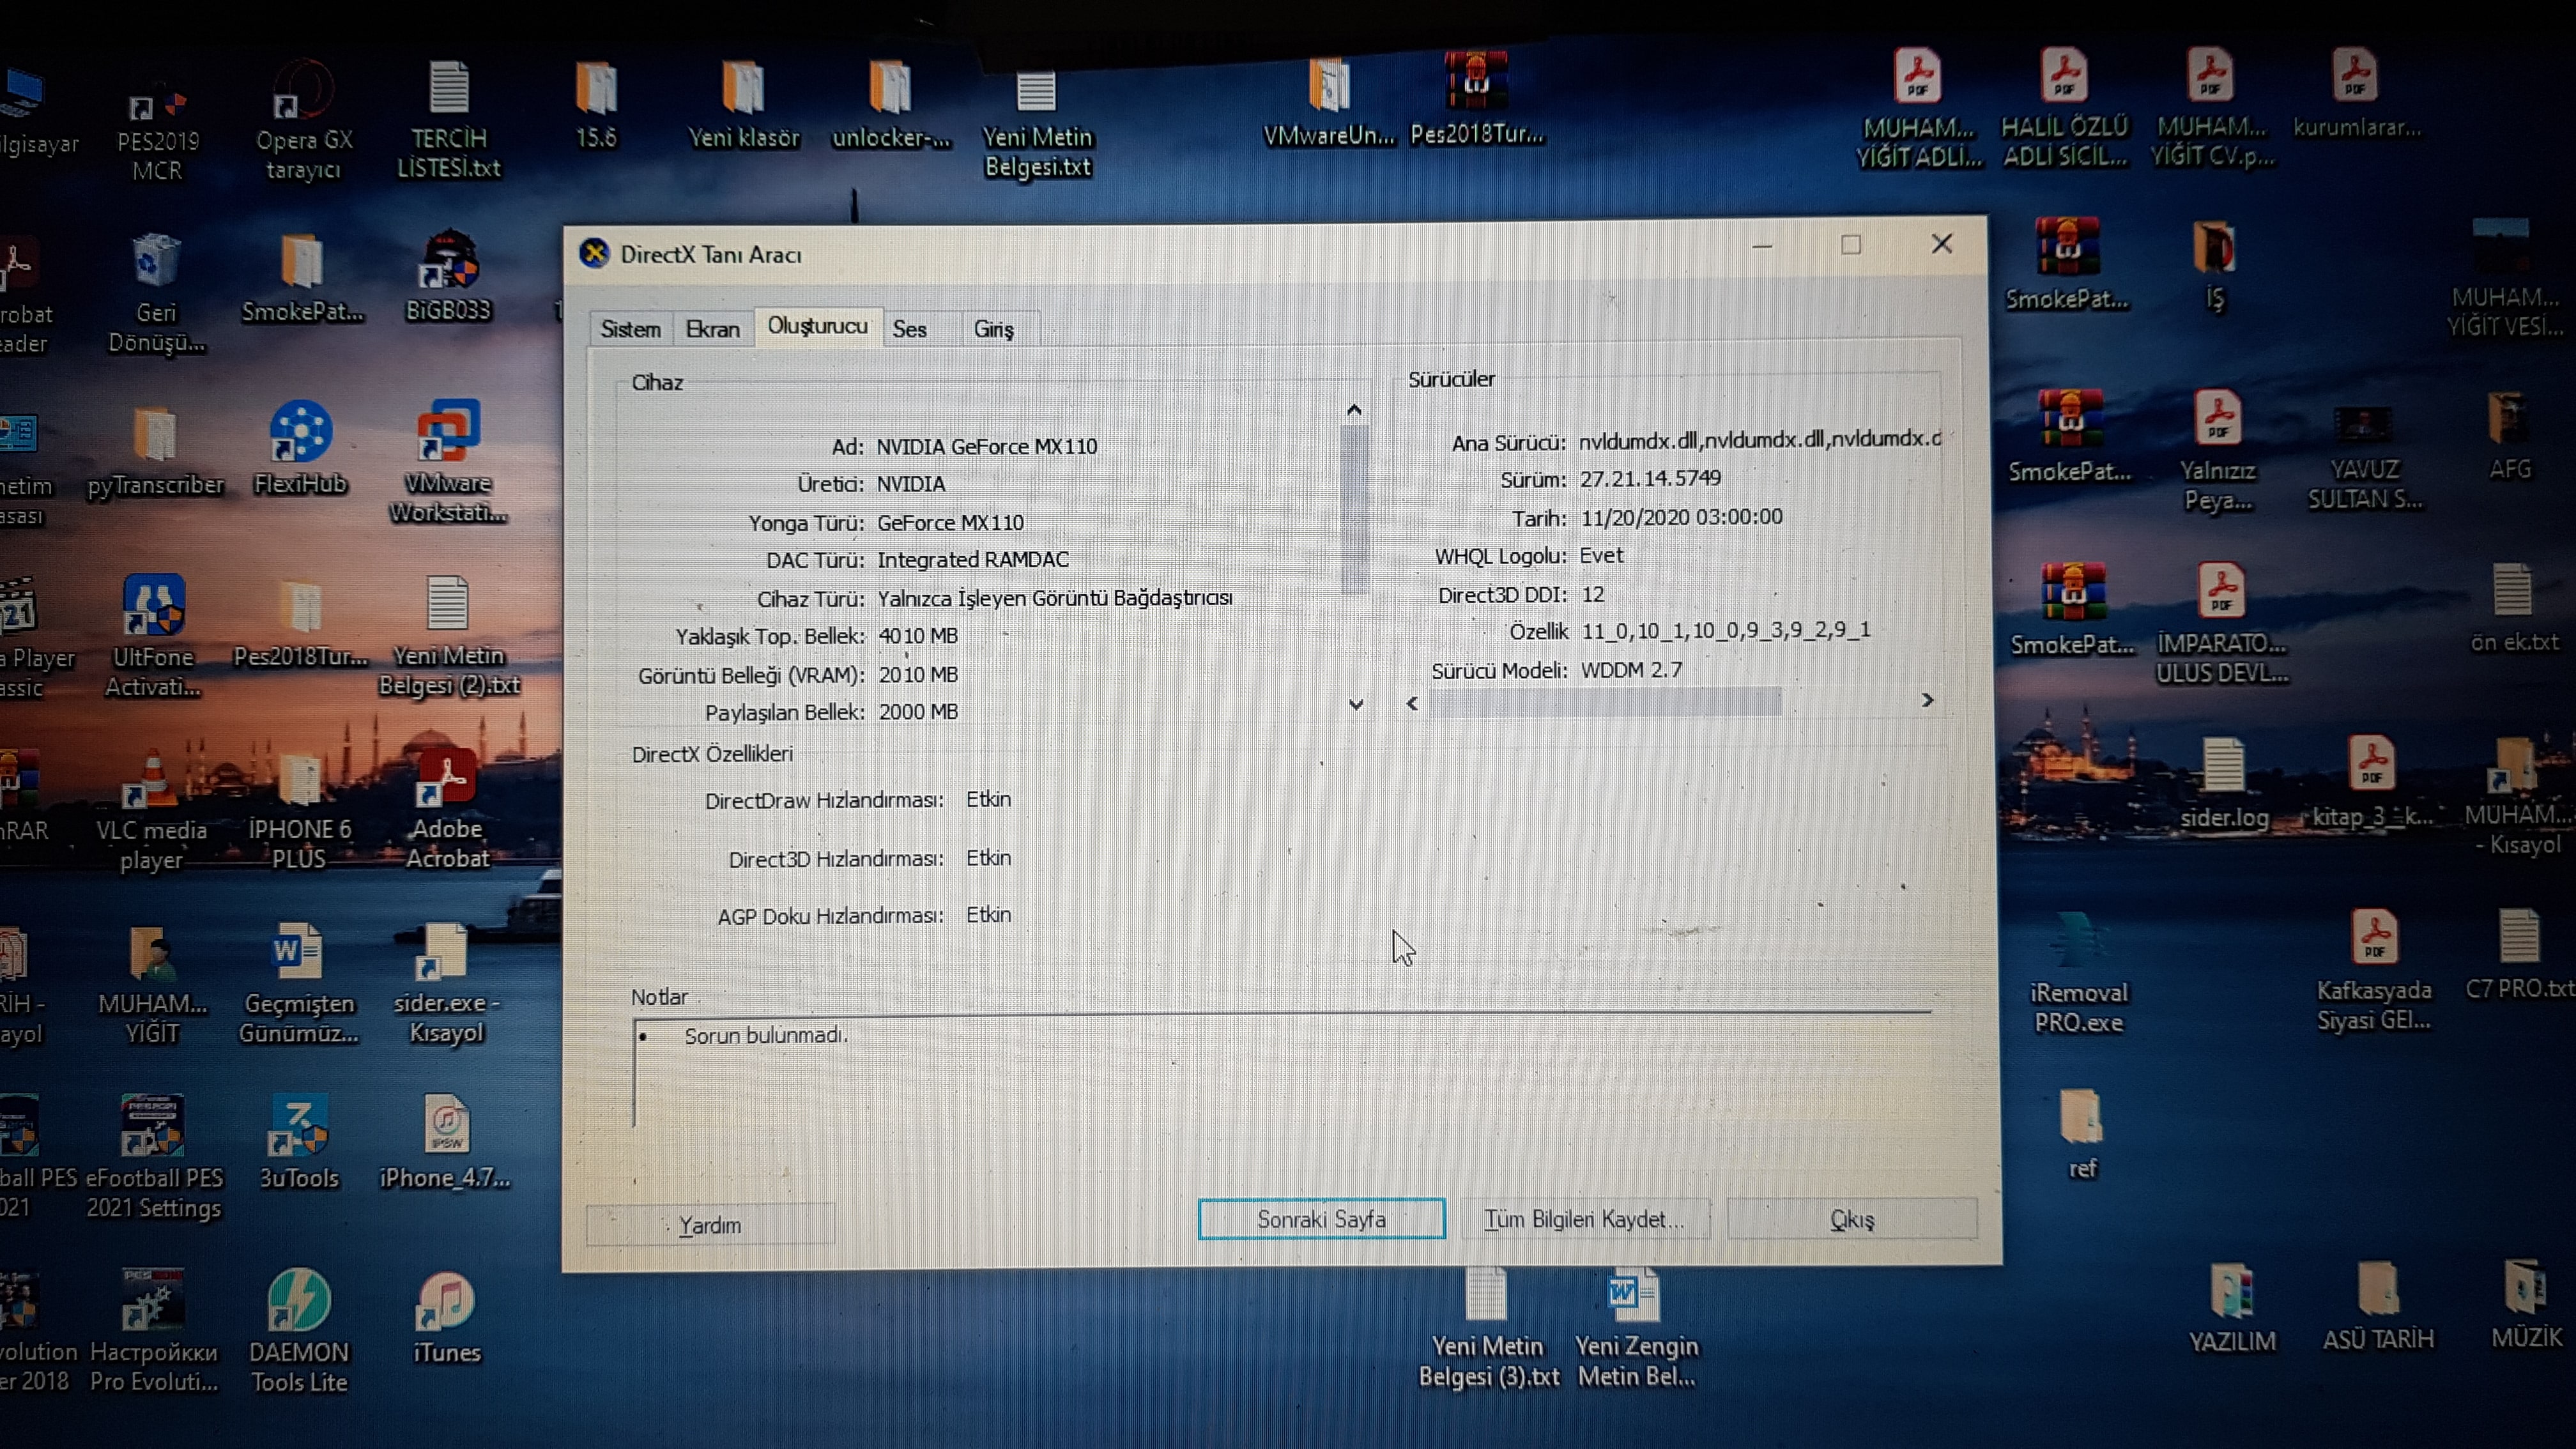2576x1449 pixels.
Task: Open the kurumlarar PDF icon
Action: (2356, 93)
